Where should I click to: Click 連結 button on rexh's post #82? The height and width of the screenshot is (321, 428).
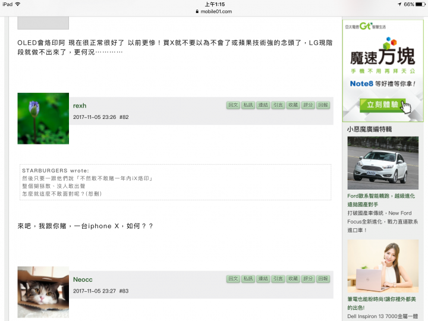(x=263, y=105)
